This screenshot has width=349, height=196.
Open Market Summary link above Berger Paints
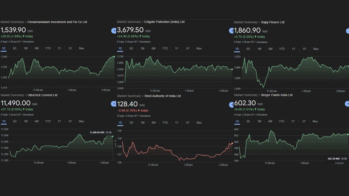tap(246, 95)
